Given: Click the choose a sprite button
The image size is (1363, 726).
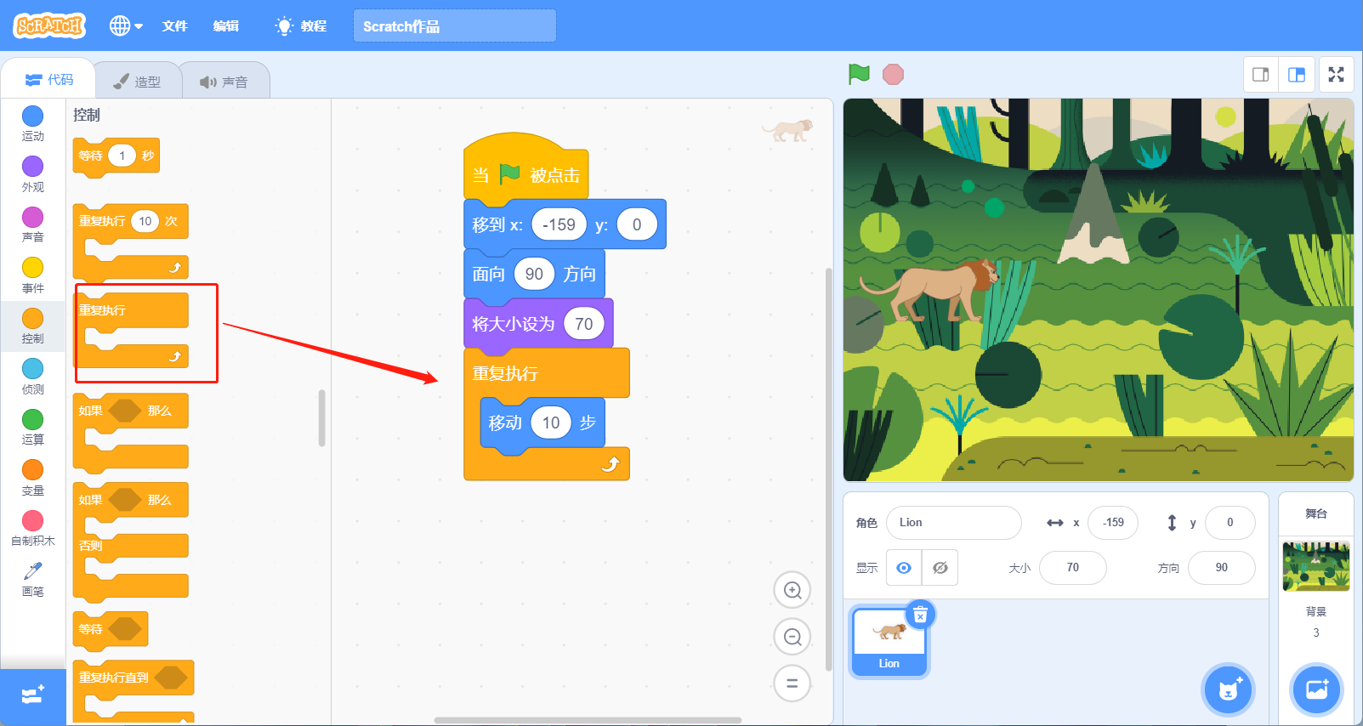Looking at the screenshot, I should tap(1229, 689).
